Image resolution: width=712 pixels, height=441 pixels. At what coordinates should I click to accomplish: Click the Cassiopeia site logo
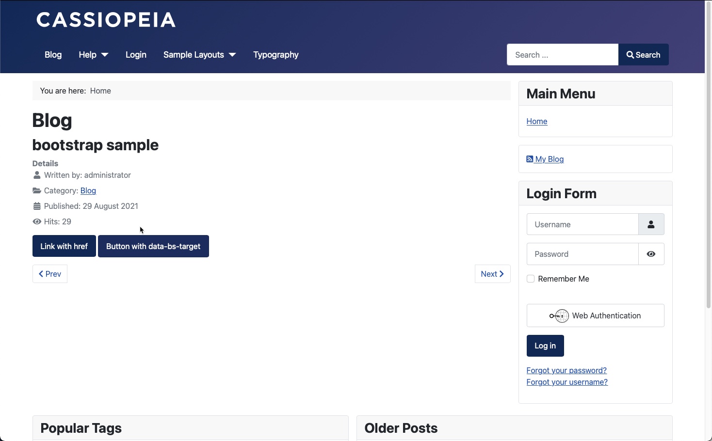(x=106, y=20)
